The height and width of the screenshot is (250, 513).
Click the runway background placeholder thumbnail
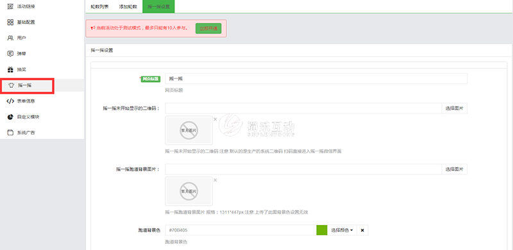point(189,191)
